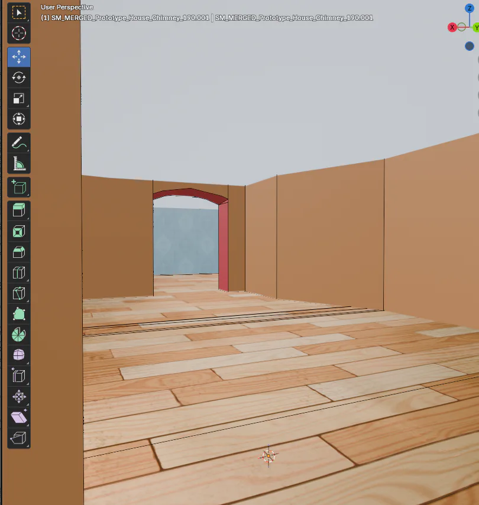Switch to the Rotate tool

tap(19, 77)
